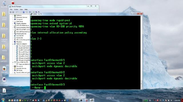
Task: Select the Batteries icon in device tree
Action: click(15, 15)
